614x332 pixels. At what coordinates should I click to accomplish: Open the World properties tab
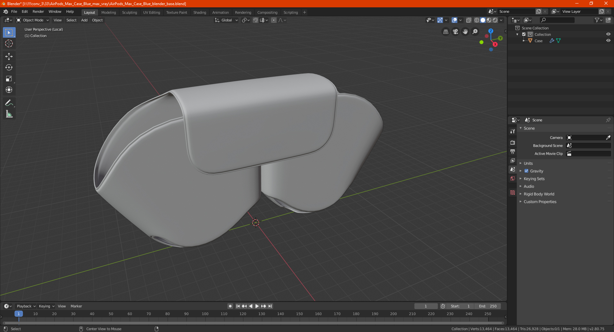point(513,178)
